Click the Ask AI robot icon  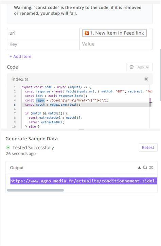(131, 67)
